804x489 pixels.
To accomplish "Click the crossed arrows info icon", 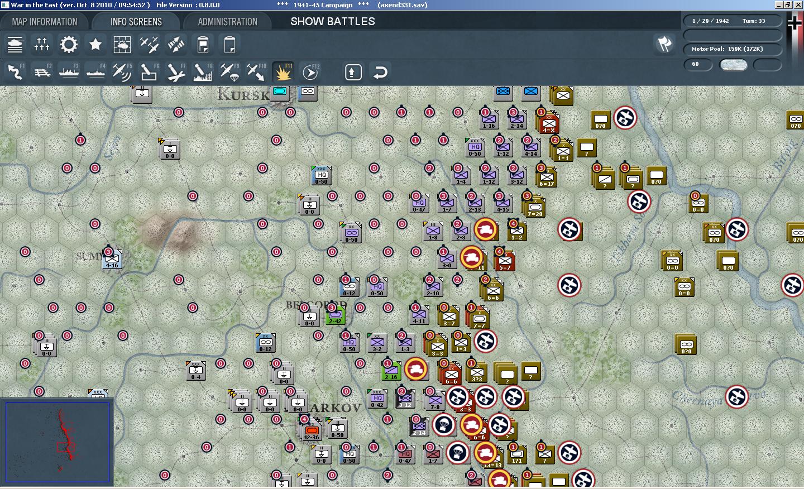I will tap(176, 44).
